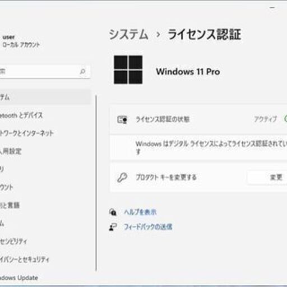
Task: Expand the ライセンス認証の状態 row
Action: click(x=198, y=119)
